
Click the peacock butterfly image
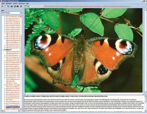point(83,50)
